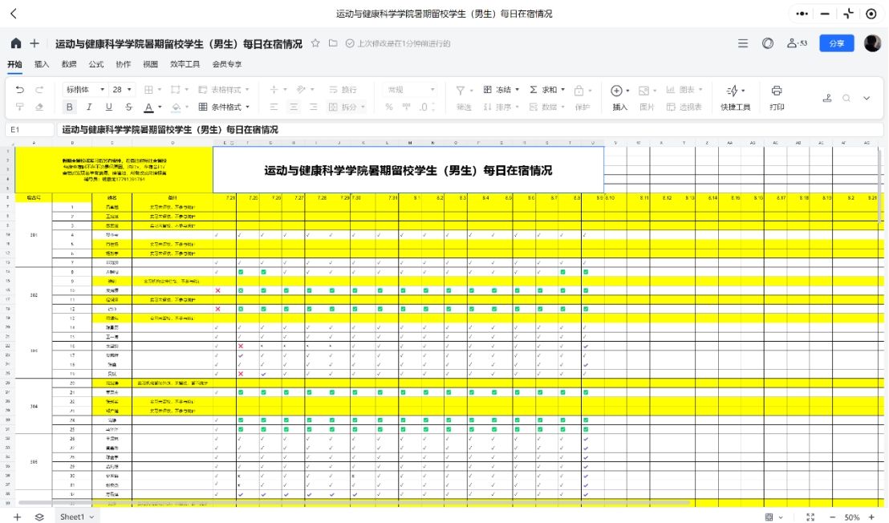Expand the 条件格式 dropdown
This screenshot has height=523, width=889.
[225, 107]
